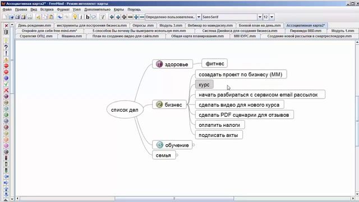359x202 pixels.
Task: Click the horizontal scrollbar thumb at bottom
Action: (x=174, y=198)
